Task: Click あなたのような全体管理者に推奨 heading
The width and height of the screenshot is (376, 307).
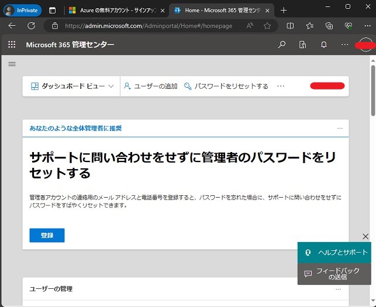Action: tap(75, 128)
